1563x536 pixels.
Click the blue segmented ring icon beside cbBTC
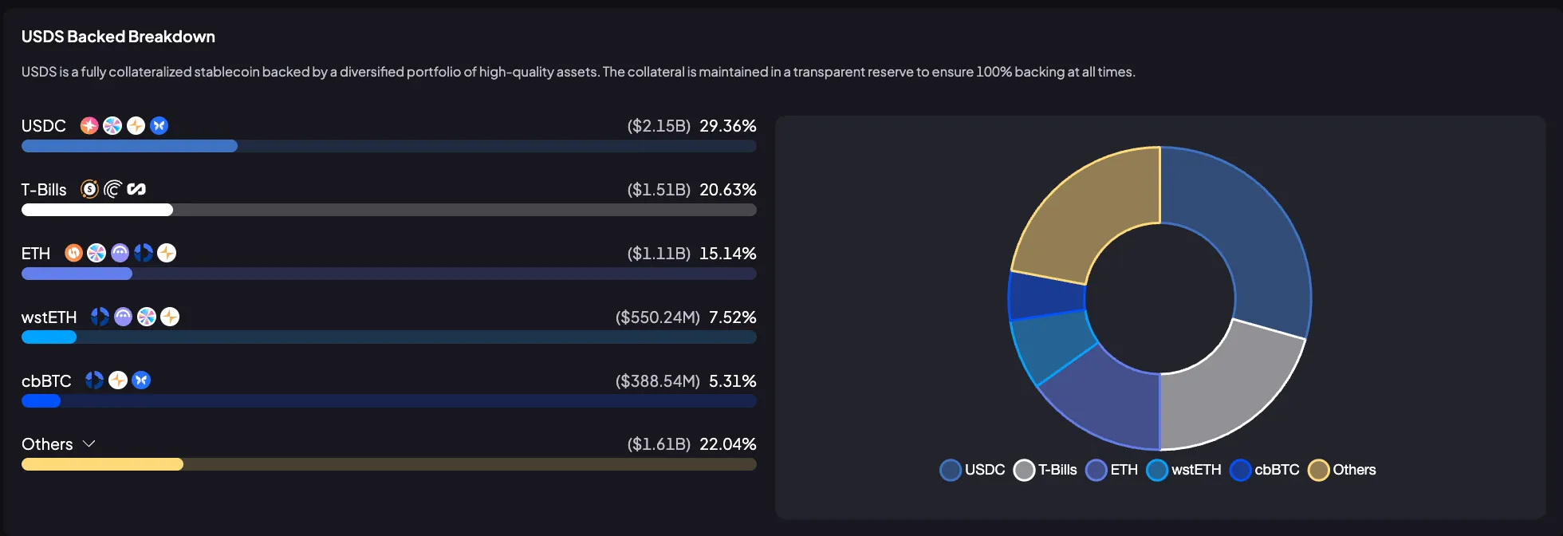click(94, 380)
